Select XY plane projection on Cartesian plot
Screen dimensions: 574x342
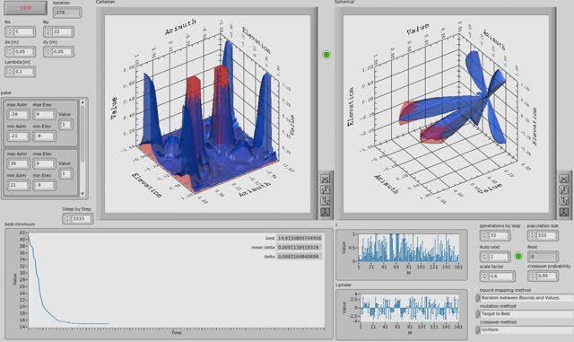(325, 179)
